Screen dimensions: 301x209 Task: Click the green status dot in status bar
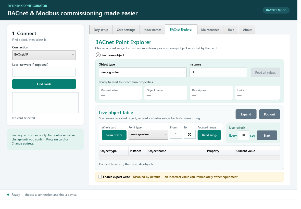8,195
